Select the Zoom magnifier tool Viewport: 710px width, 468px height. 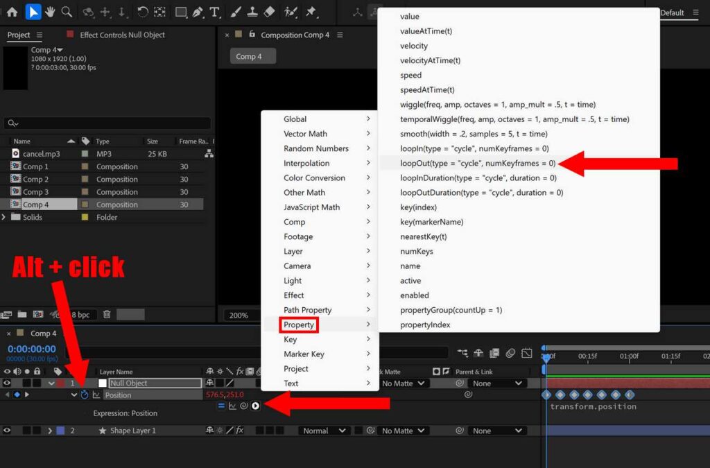67,12
